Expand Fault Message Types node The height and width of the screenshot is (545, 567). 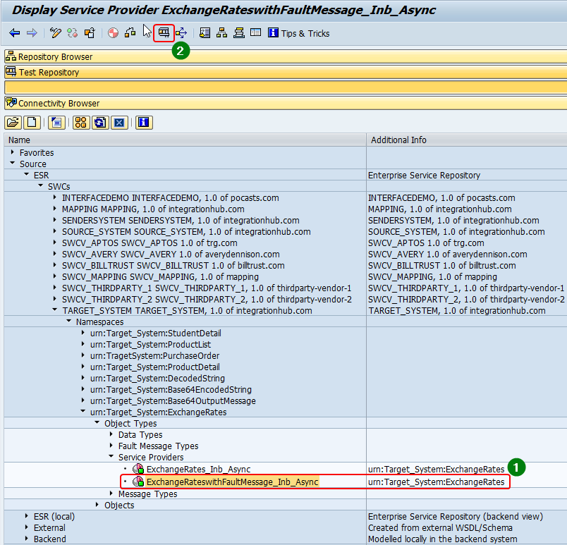click(x=111, y=446)
